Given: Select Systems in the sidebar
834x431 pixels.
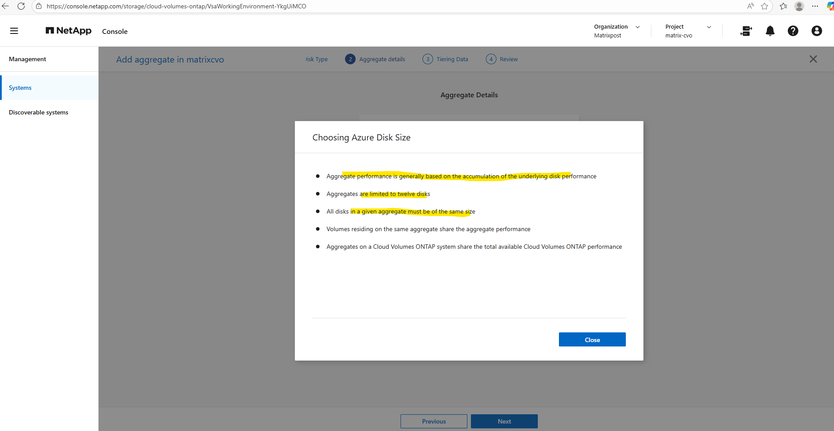Looking at the screenshot, I should [x=49, y=88].
